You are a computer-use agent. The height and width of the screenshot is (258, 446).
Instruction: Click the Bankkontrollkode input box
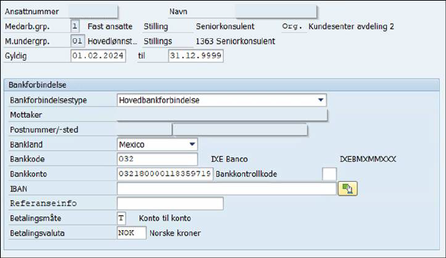[329, 174]
